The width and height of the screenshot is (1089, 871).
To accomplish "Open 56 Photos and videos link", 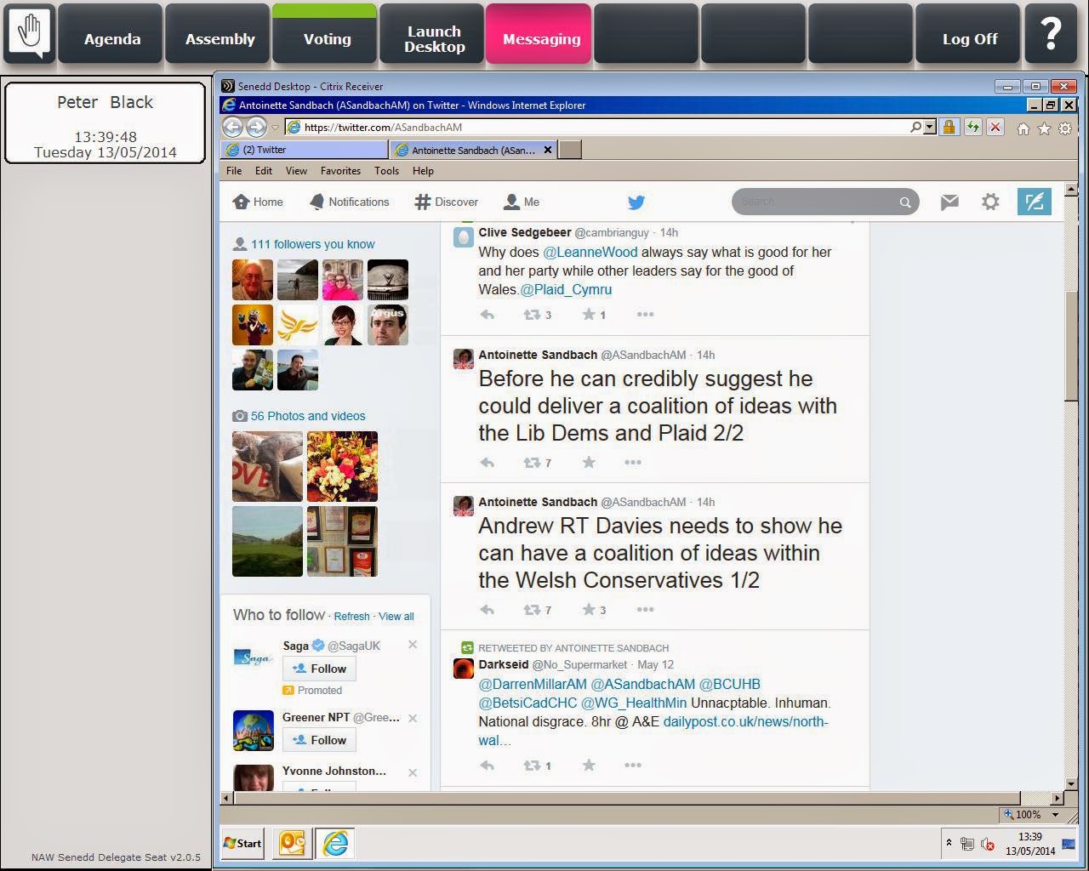I will point(308,416).
